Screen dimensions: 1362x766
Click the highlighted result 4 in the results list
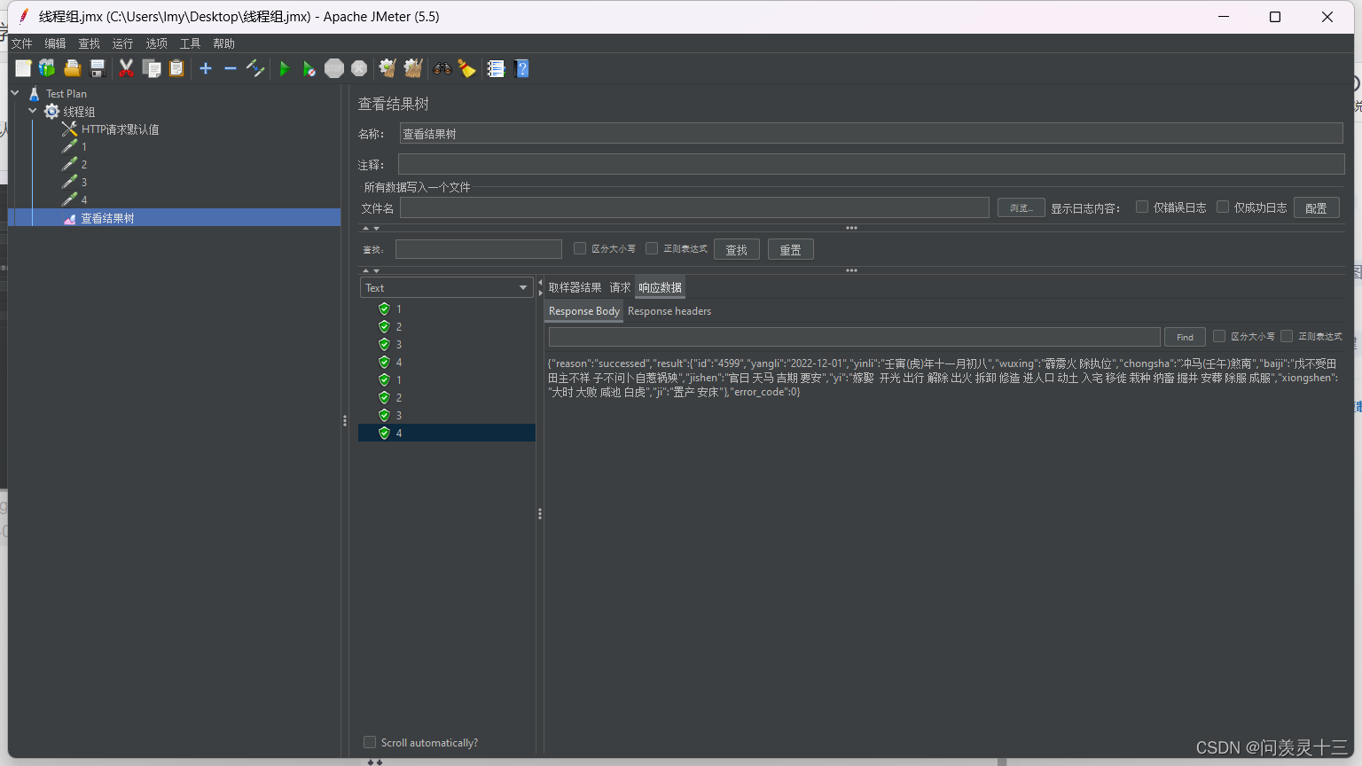click(x=446, y=433)
